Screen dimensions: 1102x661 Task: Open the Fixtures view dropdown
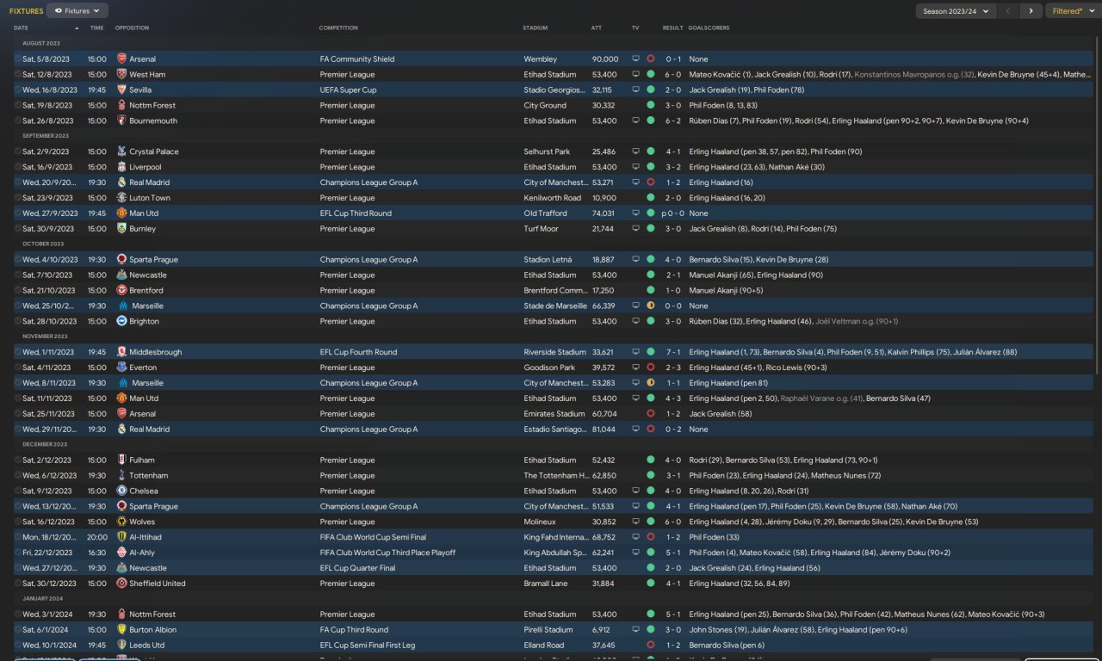(x=77, y=11)
